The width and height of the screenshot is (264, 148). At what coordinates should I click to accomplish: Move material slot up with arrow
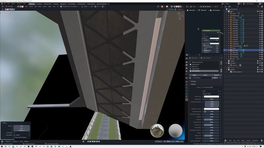tap(221, 69)
